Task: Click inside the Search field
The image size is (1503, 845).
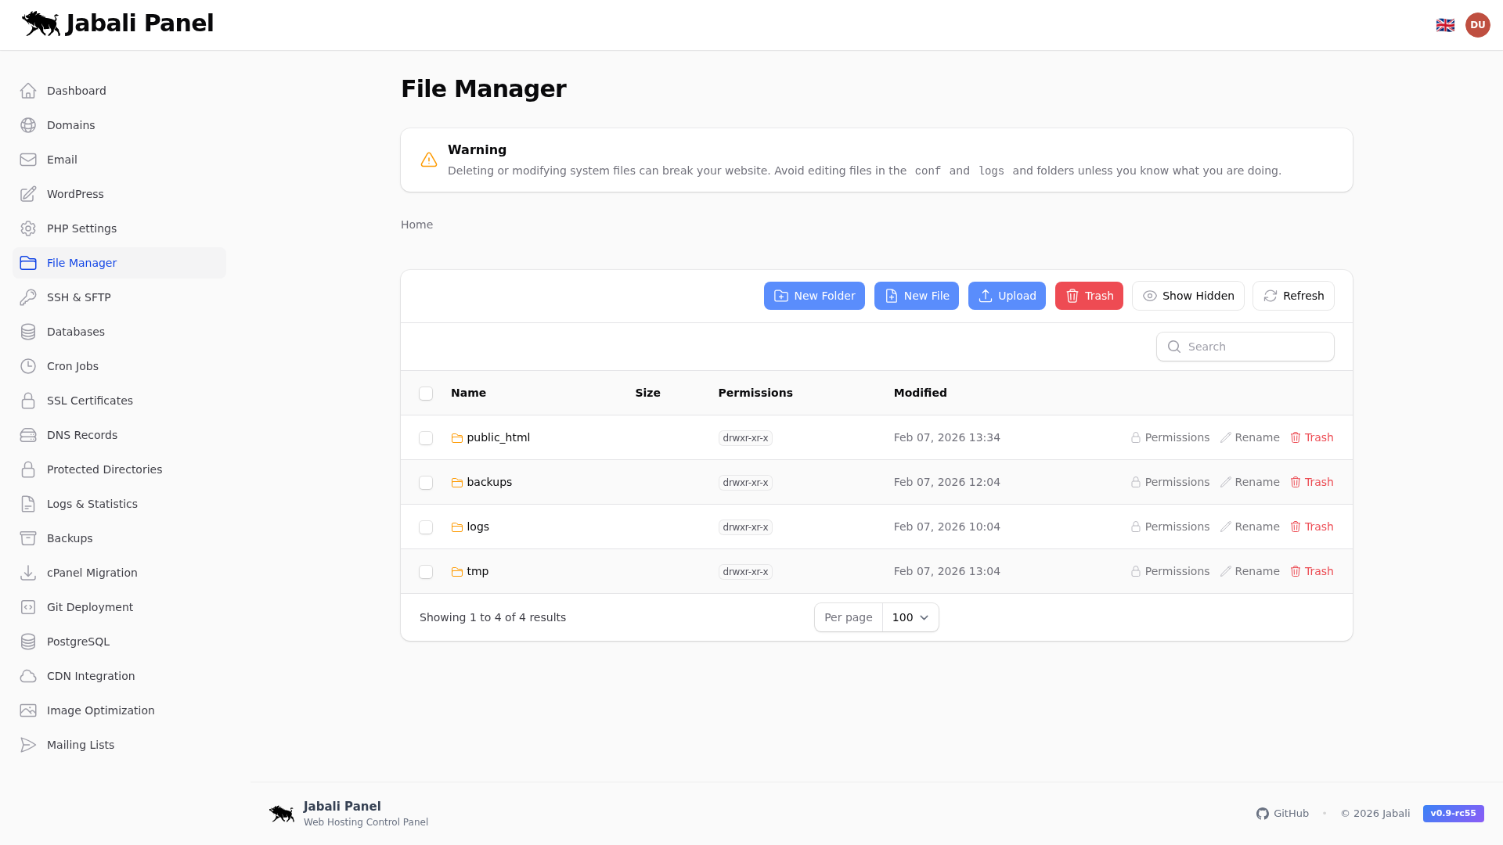Action: click(1245, 347)
